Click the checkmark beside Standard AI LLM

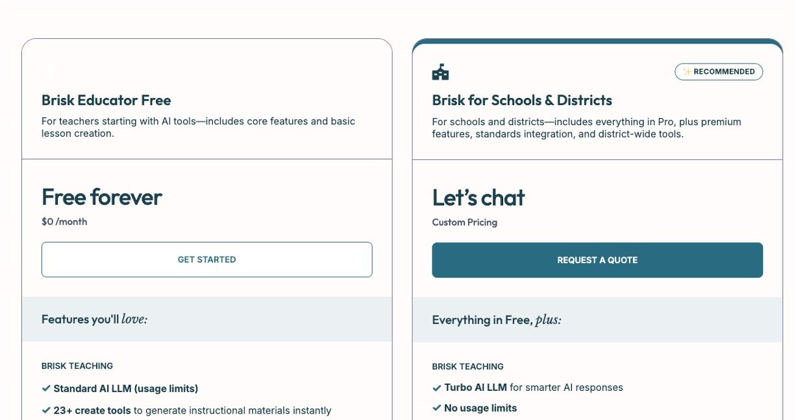[x=46, y=389]
